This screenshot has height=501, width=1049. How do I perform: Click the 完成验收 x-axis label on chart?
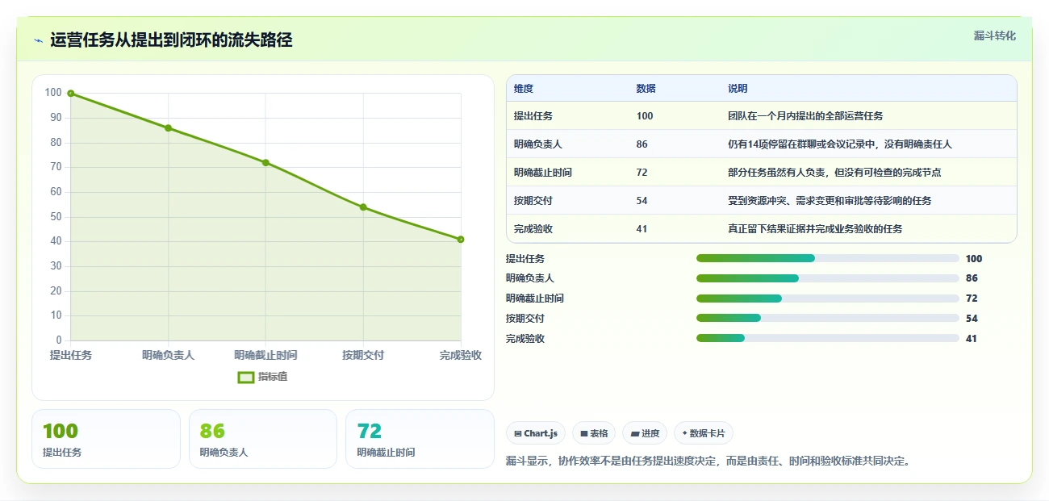tap(461, 355)
